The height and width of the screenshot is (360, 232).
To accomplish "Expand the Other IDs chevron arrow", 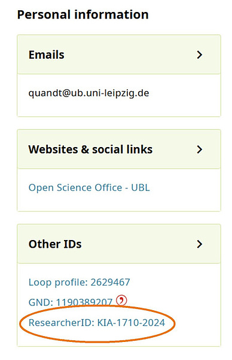I will pos(200,244).
